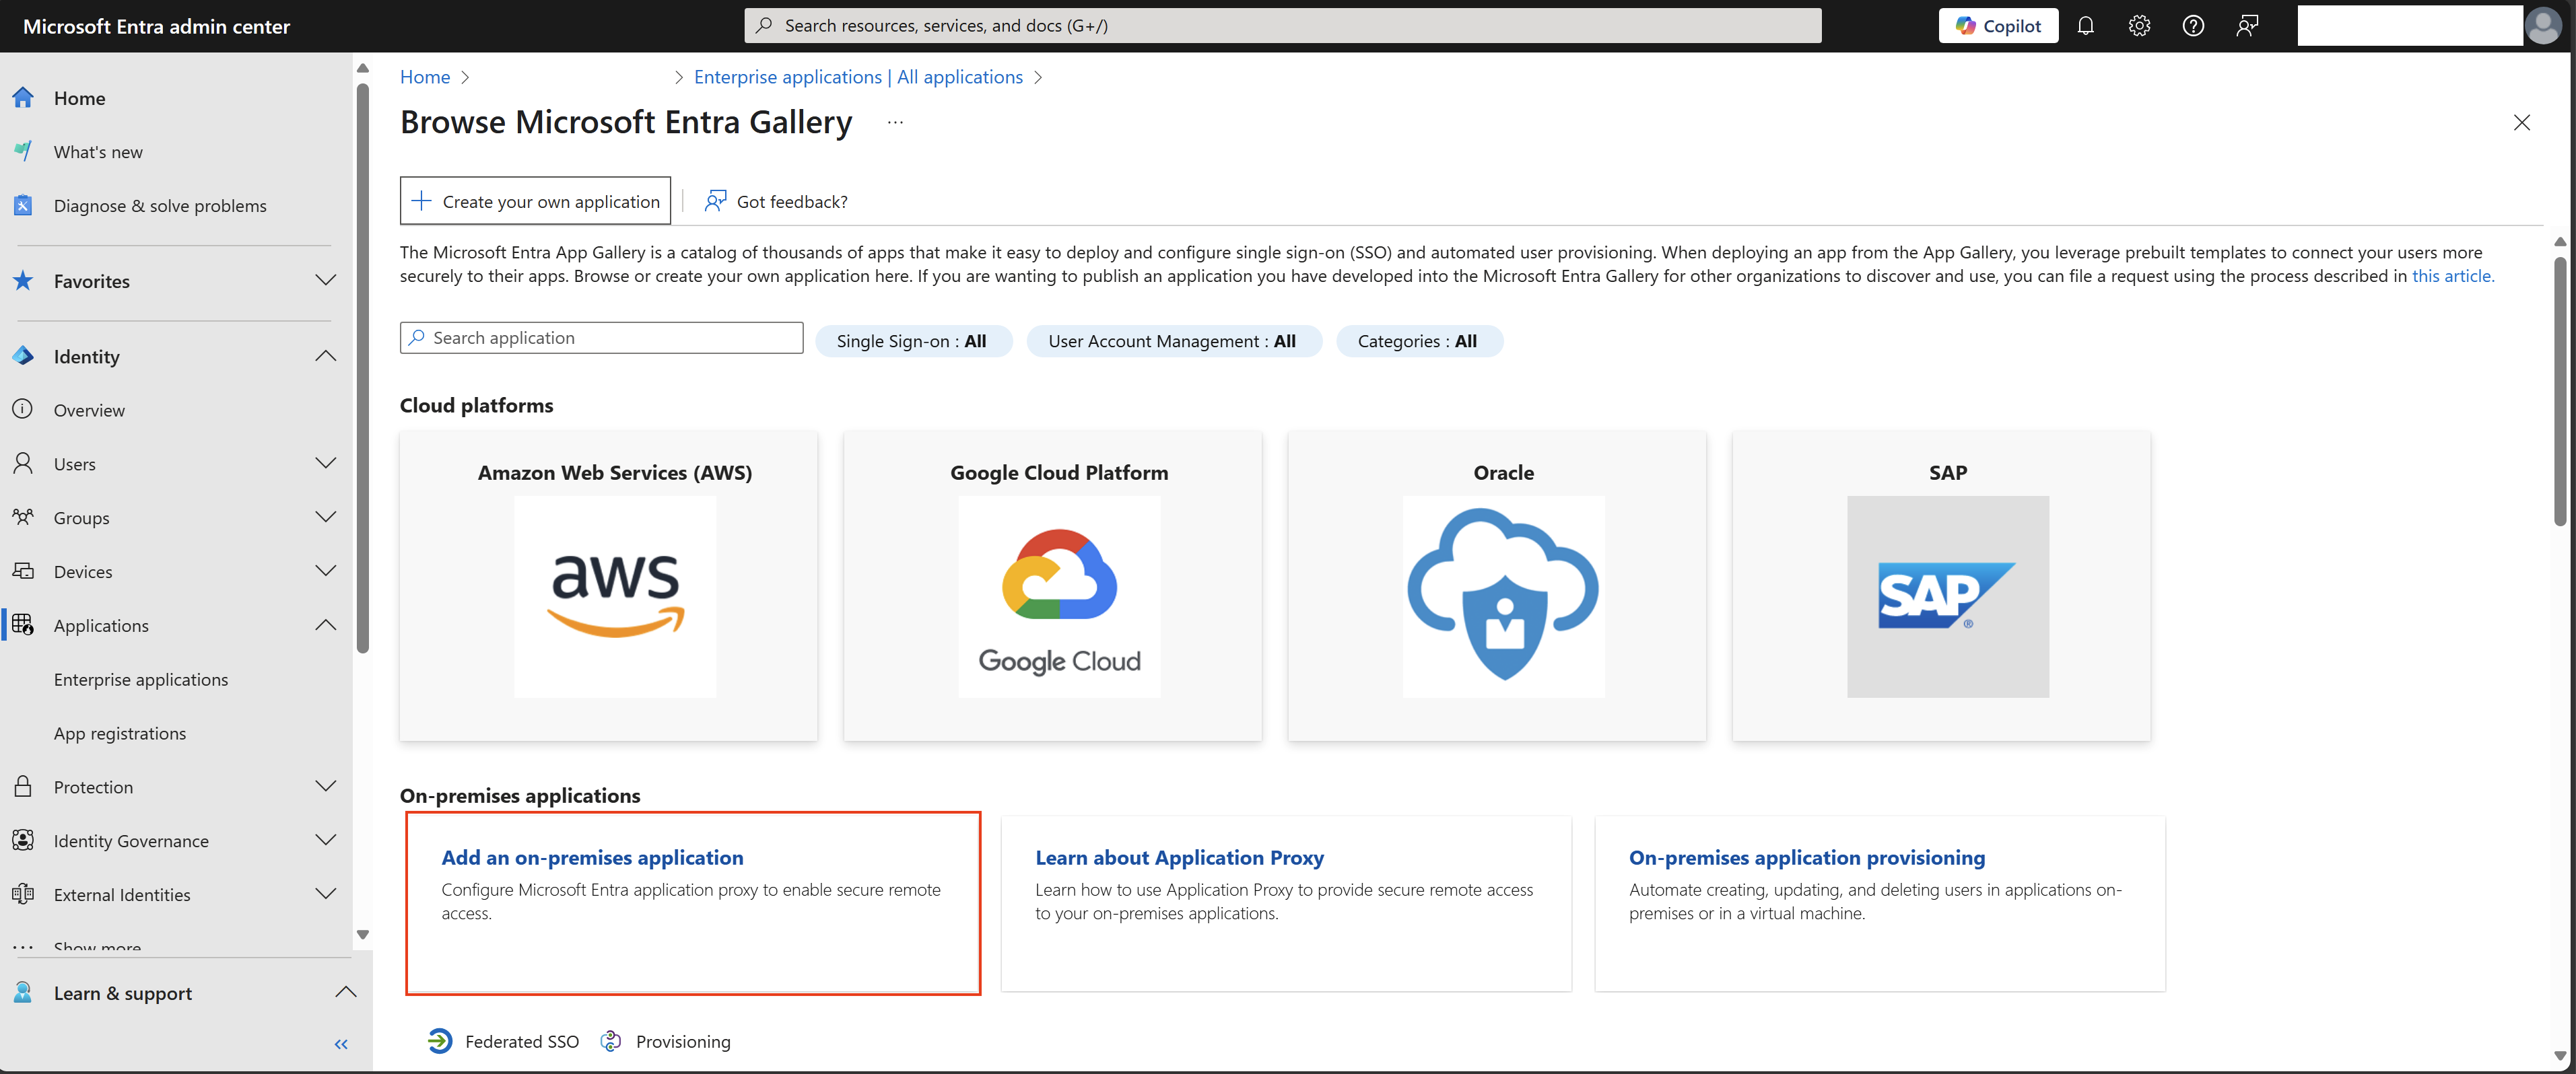The width and height of the screenshot is (2576, 1074).
Task: Expand the Devices menu chevron
Action: 325,571
